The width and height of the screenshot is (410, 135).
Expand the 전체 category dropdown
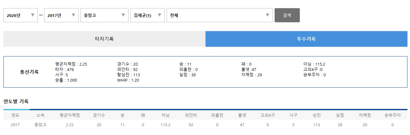coord(219,15)
